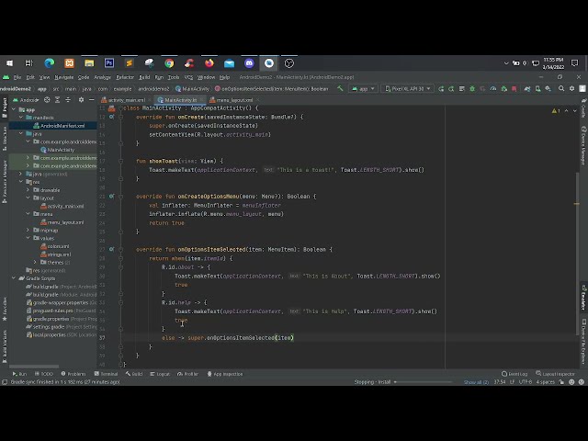Select colors.xml in the project tree
The image size is (588, 441).
click(55, 246)
